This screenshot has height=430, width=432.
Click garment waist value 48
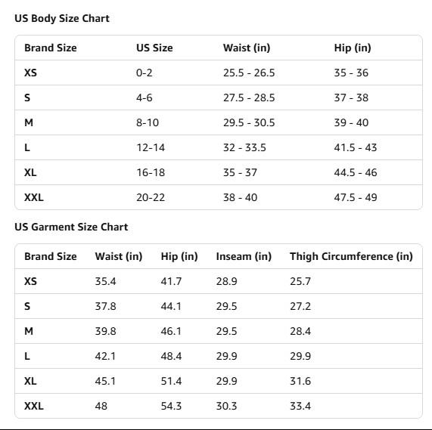coord(101,406)
